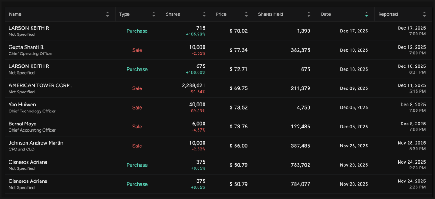Select the Name column header label
The image size is (435, 199).
(15, 14)
